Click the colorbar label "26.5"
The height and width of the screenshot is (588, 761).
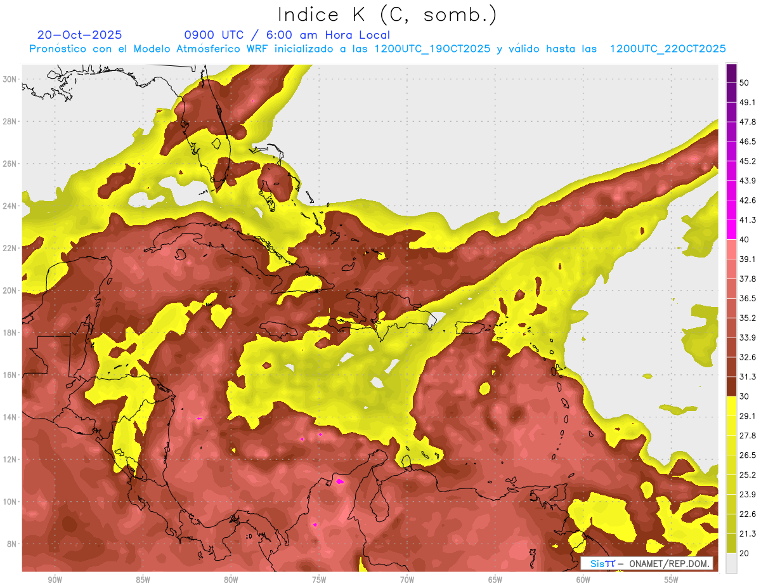pos(748,455)
